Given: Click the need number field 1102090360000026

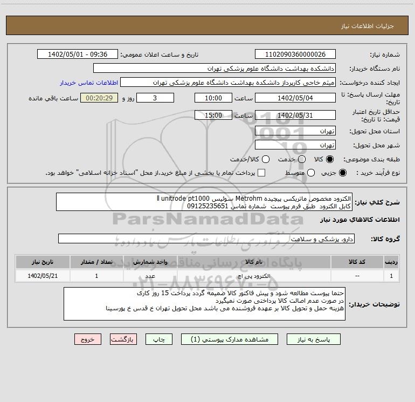Looking at the screenshot, I should click(295, 54).
